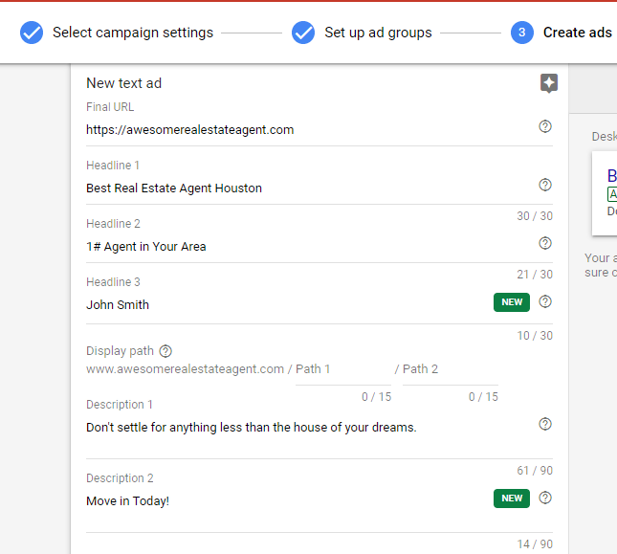This screenshot has width=617, height=554.
Task: Click the www.awesomerealestateagent.com display path text
Action: tap(185, 369)
